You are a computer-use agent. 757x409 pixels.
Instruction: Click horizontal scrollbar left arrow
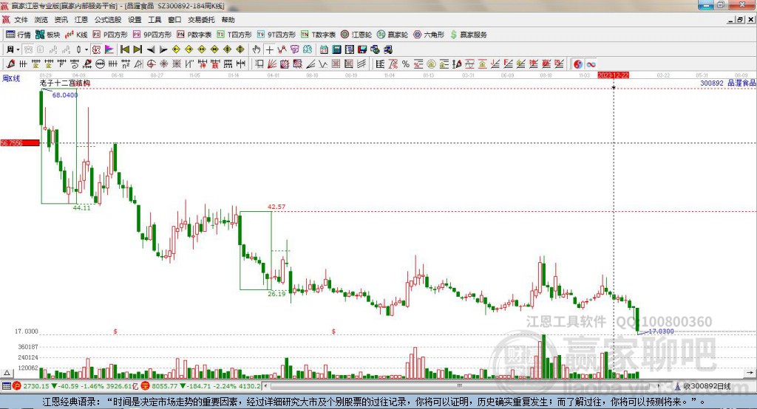click(x=266, y=386)
